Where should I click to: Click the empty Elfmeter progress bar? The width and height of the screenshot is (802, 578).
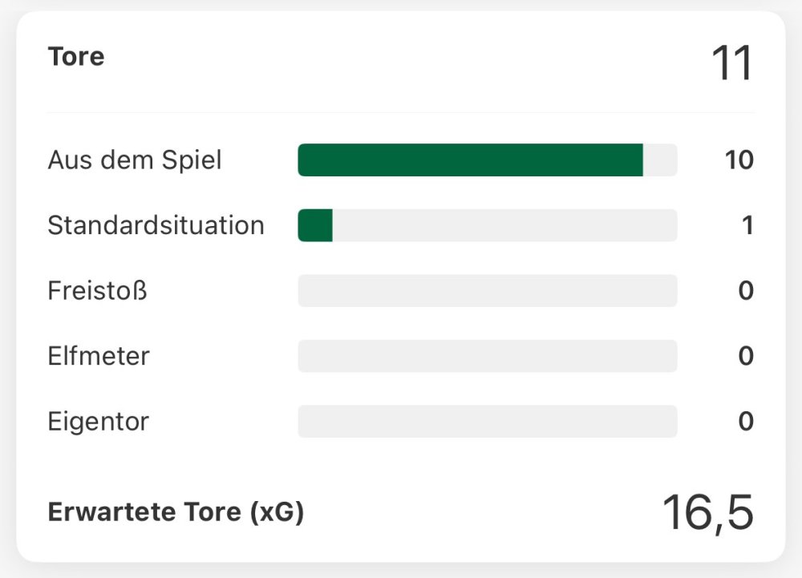coord(487,356)
